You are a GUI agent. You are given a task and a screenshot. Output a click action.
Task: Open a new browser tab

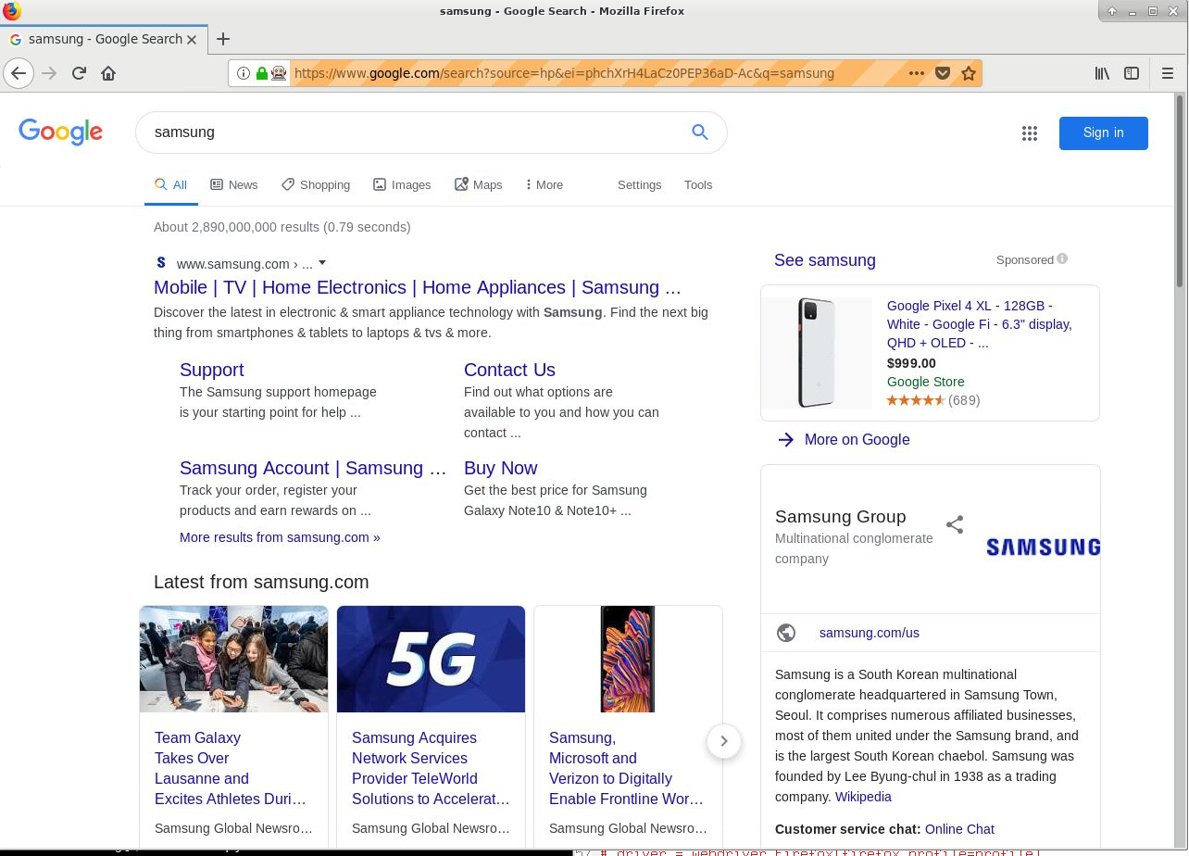pos(222,39)
